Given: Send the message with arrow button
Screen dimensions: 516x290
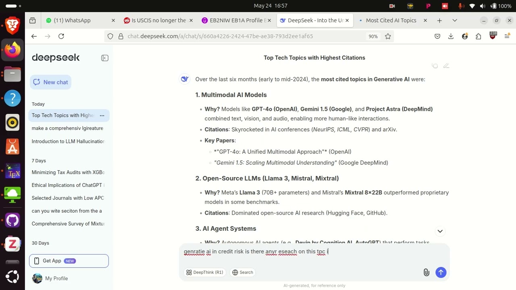Looking at the screenshot, I should tap(441, 272).
